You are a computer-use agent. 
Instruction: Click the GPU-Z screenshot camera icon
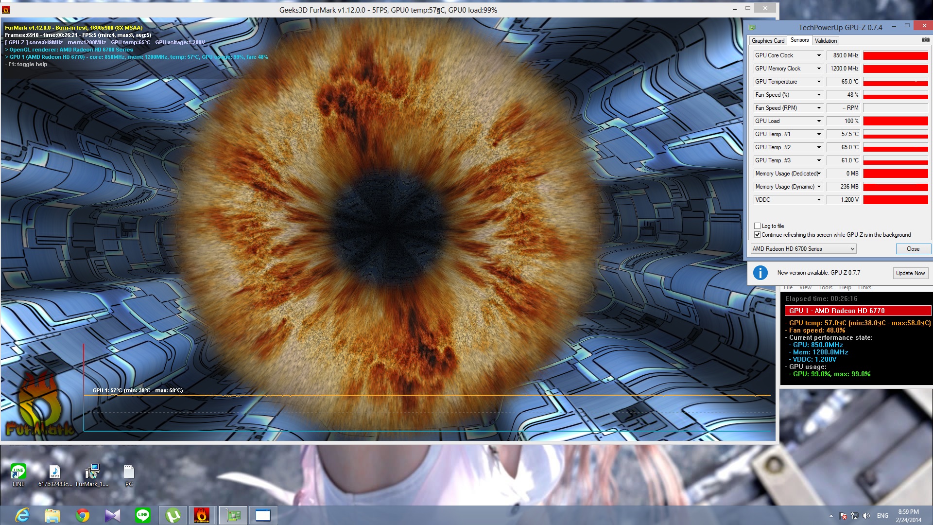[925, 40]
